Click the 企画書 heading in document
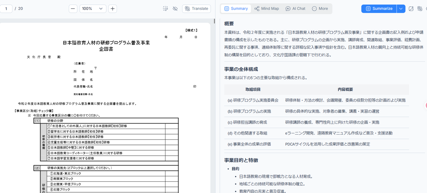This screenshot has height=193, width=427. [106, 49]
